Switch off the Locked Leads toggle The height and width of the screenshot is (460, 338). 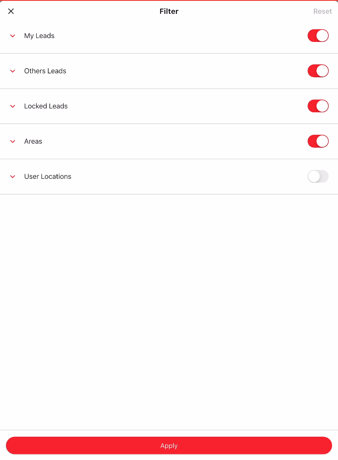click(x=318, y=106)
